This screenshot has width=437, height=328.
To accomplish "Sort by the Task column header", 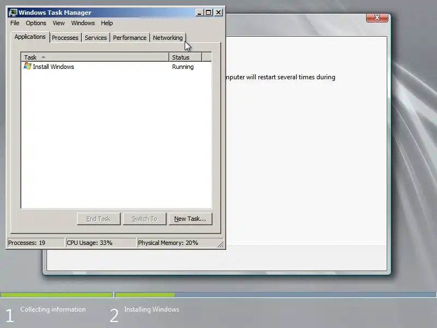I will (95, 57).
